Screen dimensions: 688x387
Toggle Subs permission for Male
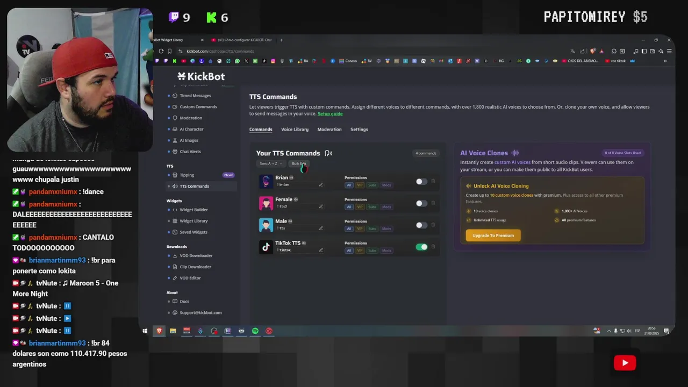coord(372,228)
